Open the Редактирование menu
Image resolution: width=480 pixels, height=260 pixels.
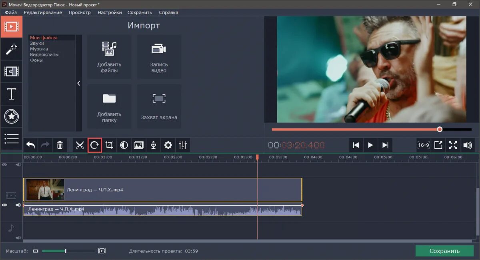coord(43,12)
